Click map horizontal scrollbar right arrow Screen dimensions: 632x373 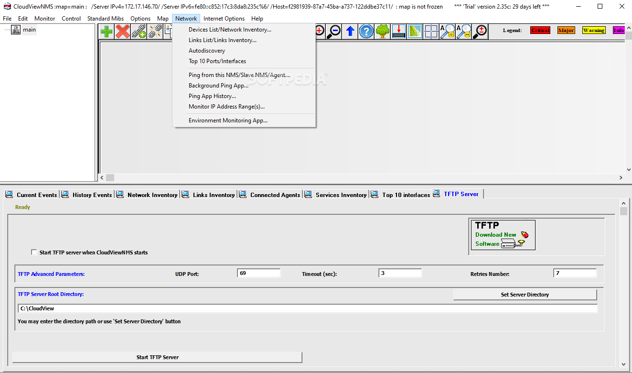(621, 177)
